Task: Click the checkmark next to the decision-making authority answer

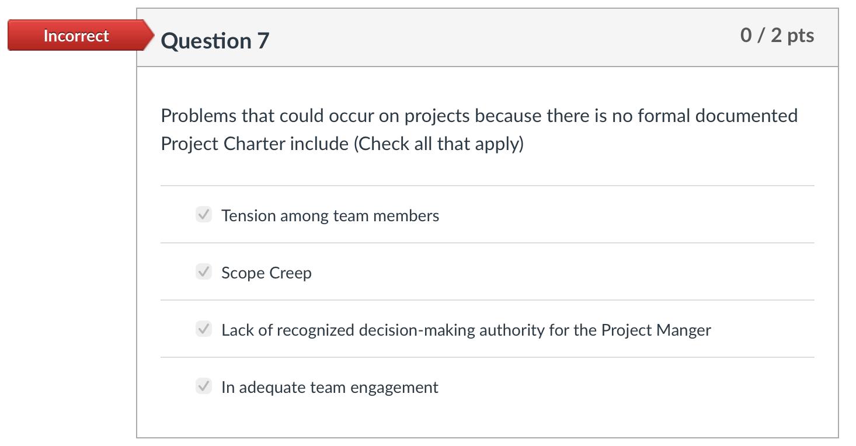Action: 203,329
